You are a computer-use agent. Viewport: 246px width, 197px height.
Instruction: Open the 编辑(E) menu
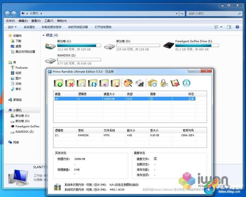pyautogui.click(x=23, y=21)
